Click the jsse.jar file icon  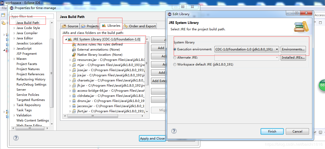pyautogui.click(x=74, y=70)
